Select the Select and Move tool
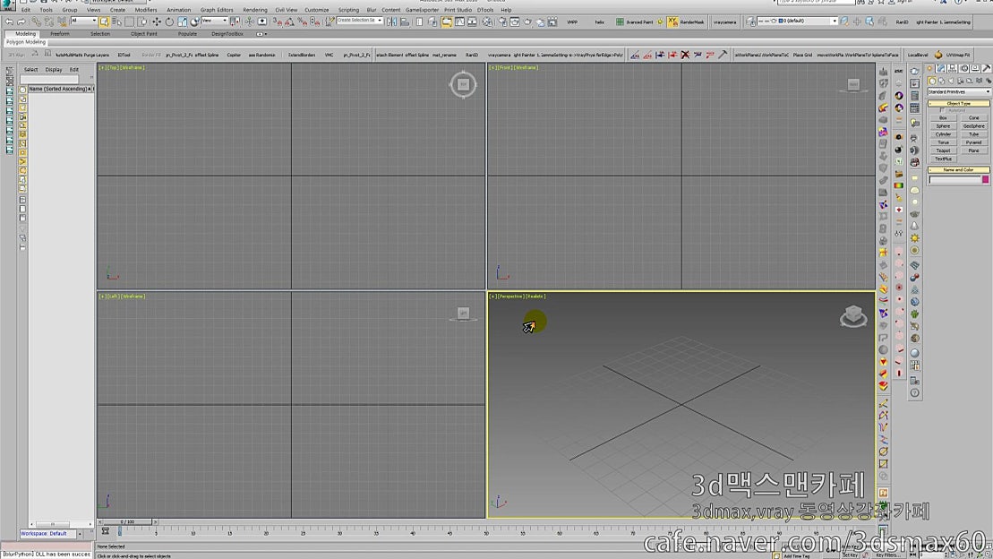 (156, 21)
